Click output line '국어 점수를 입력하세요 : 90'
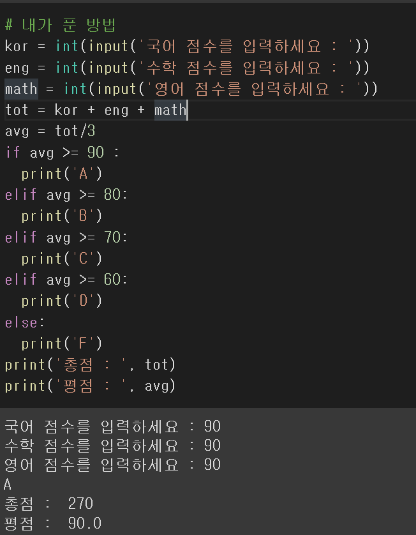Screen dimensions: 416x535 [x=112, y=426]
